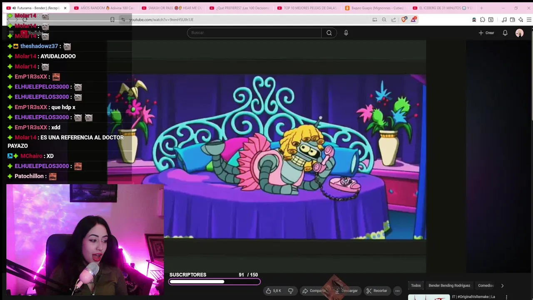Screen dimensions: 533x300
Task: Select the Todos filter chip
Action: [x=416, y=285]
